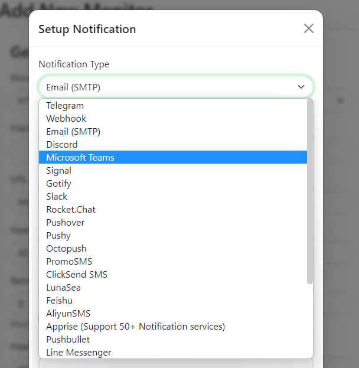Select Slack in the options list
Screen dimensions: 359x368
(x=57, y=197)
